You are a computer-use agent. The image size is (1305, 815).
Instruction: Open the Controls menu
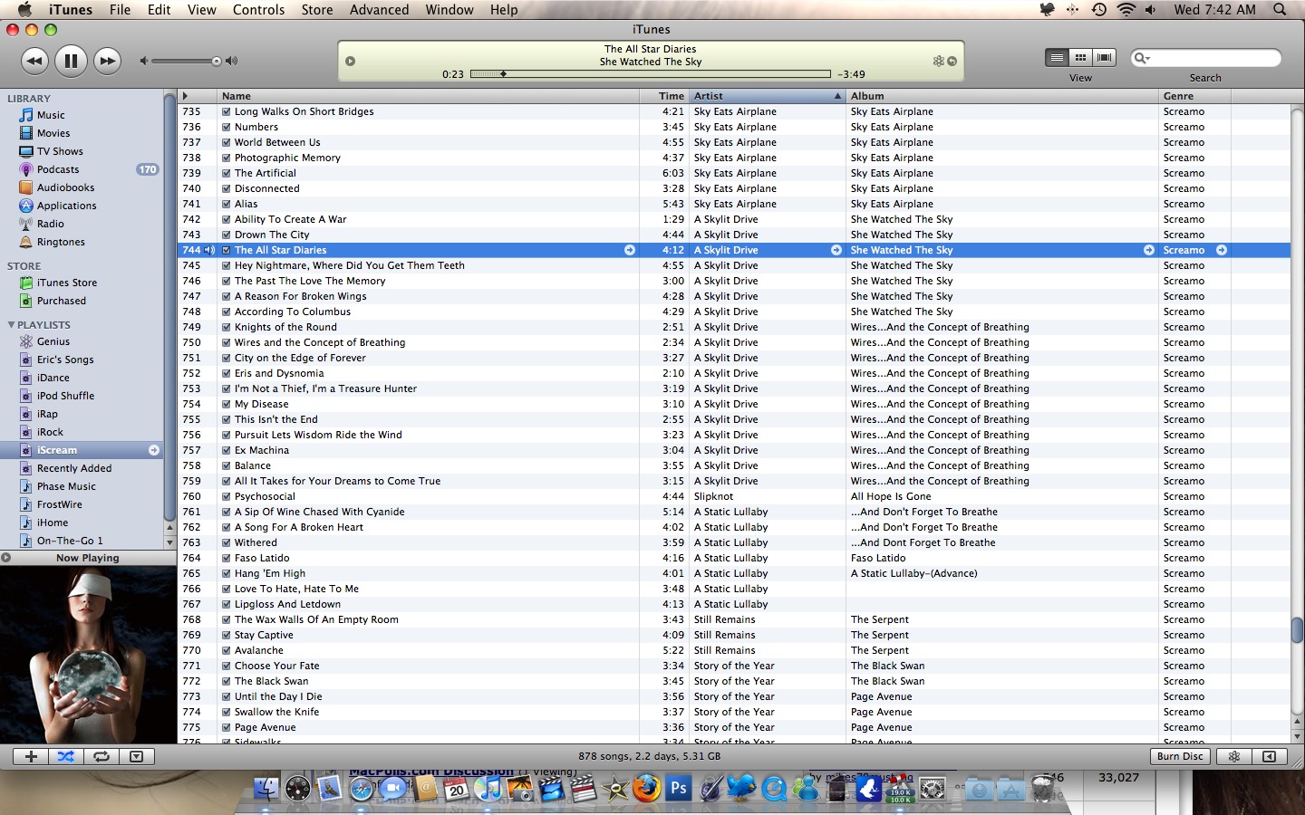pos(258,9)
